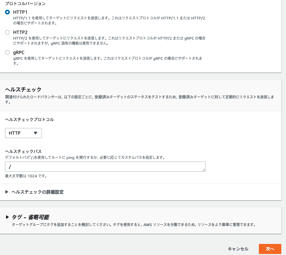Screen dimensions: 286x255
Task: Open the ヘルスチェックプロトコル dropdown
Action: click(x=23, y=133)
